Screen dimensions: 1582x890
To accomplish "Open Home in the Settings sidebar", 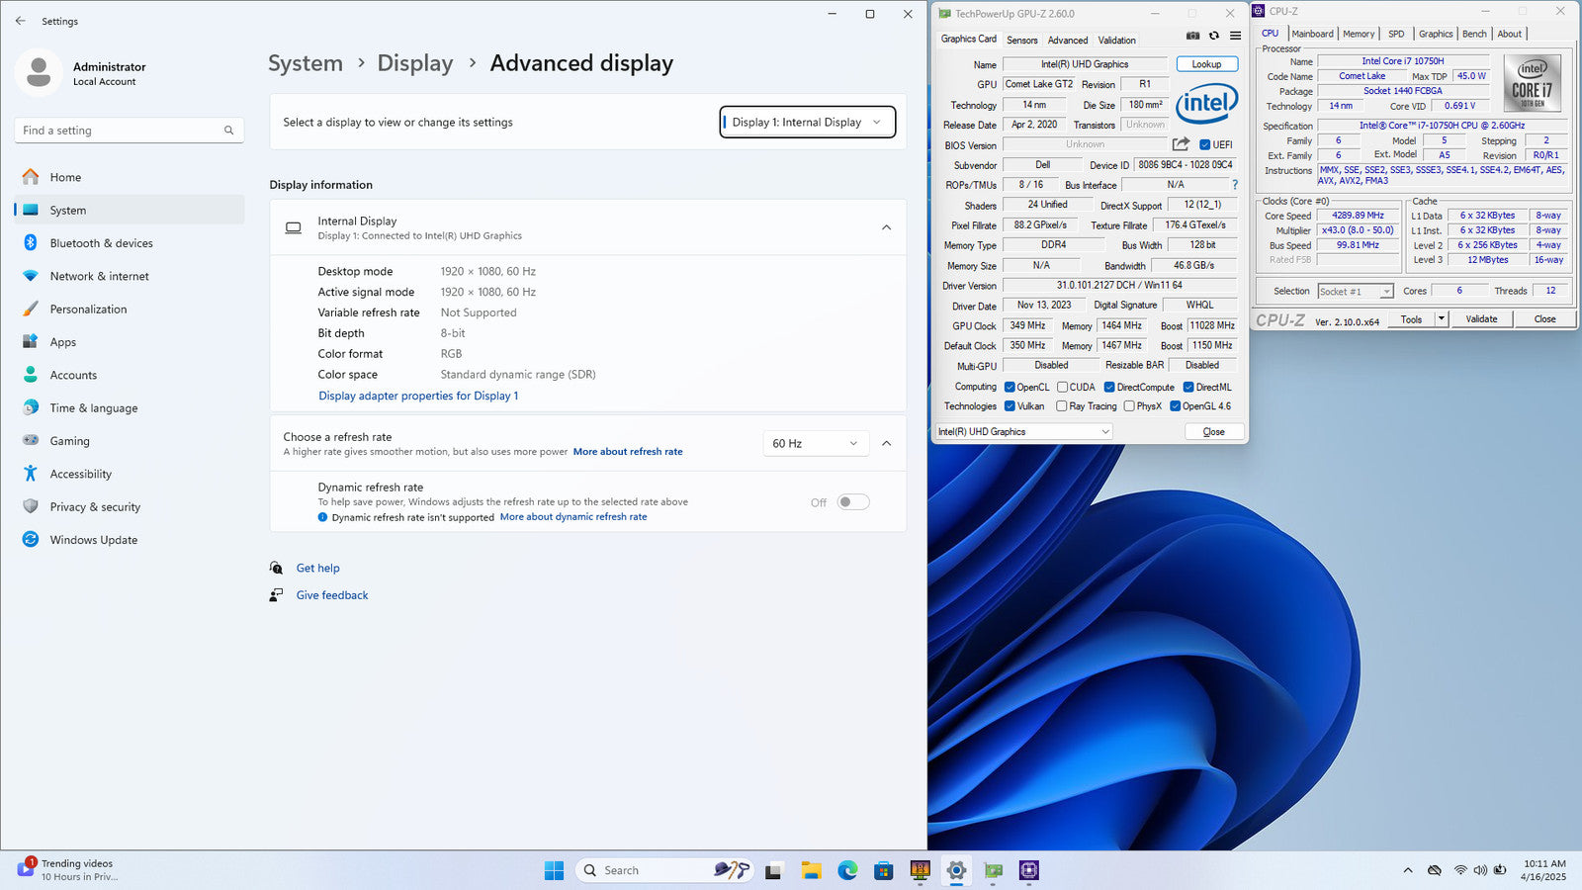I will (130, 177).
